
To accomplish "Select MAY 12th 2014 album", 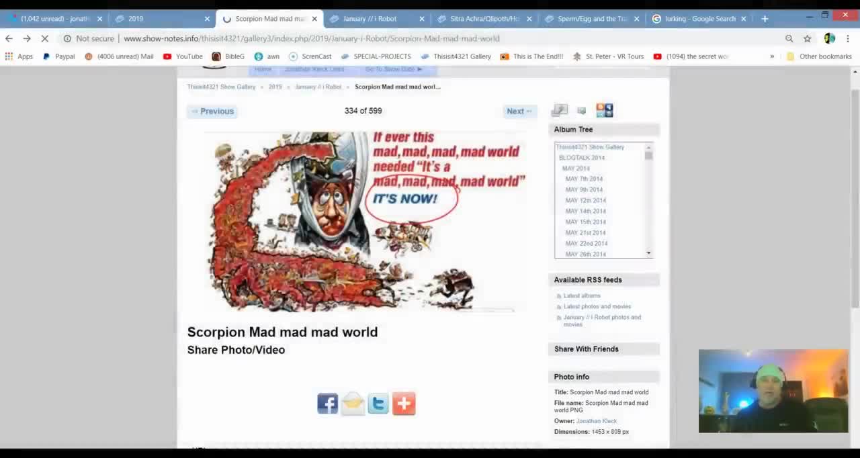I will (x=585, y=201).
